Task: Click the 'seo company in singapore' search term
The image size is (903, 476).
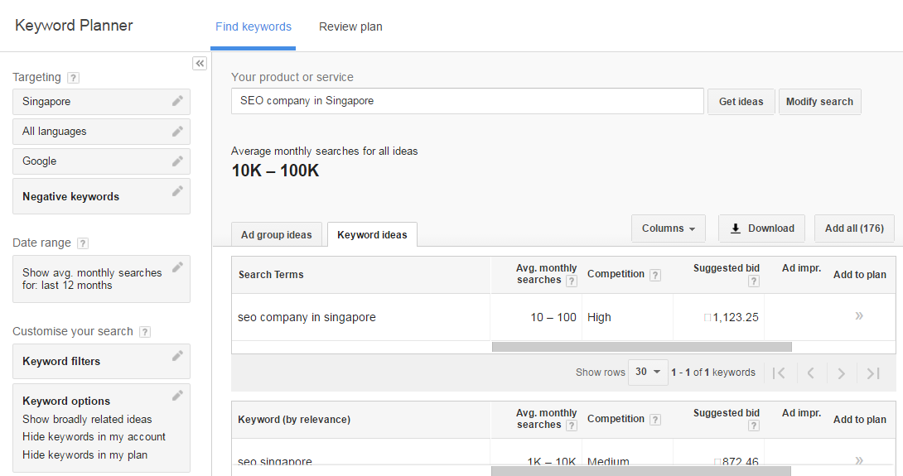Action: [x=307, y=317]
